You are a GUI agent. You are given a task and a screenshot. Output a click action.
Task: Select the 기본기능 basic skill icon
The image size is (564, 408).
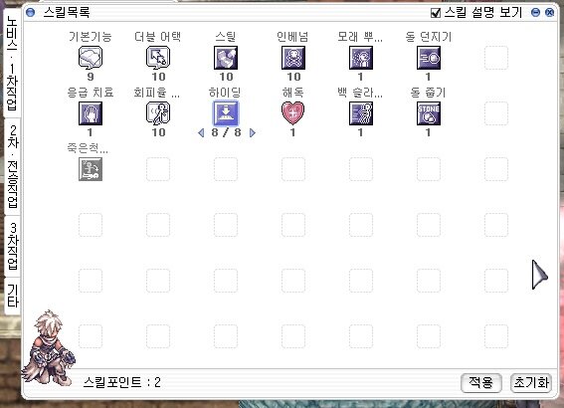(91, 58)
